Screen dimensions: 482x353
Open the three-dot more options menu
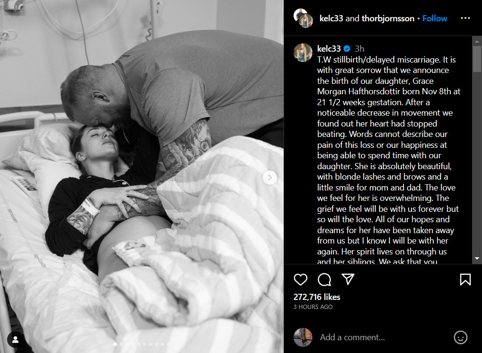[465, 18]
